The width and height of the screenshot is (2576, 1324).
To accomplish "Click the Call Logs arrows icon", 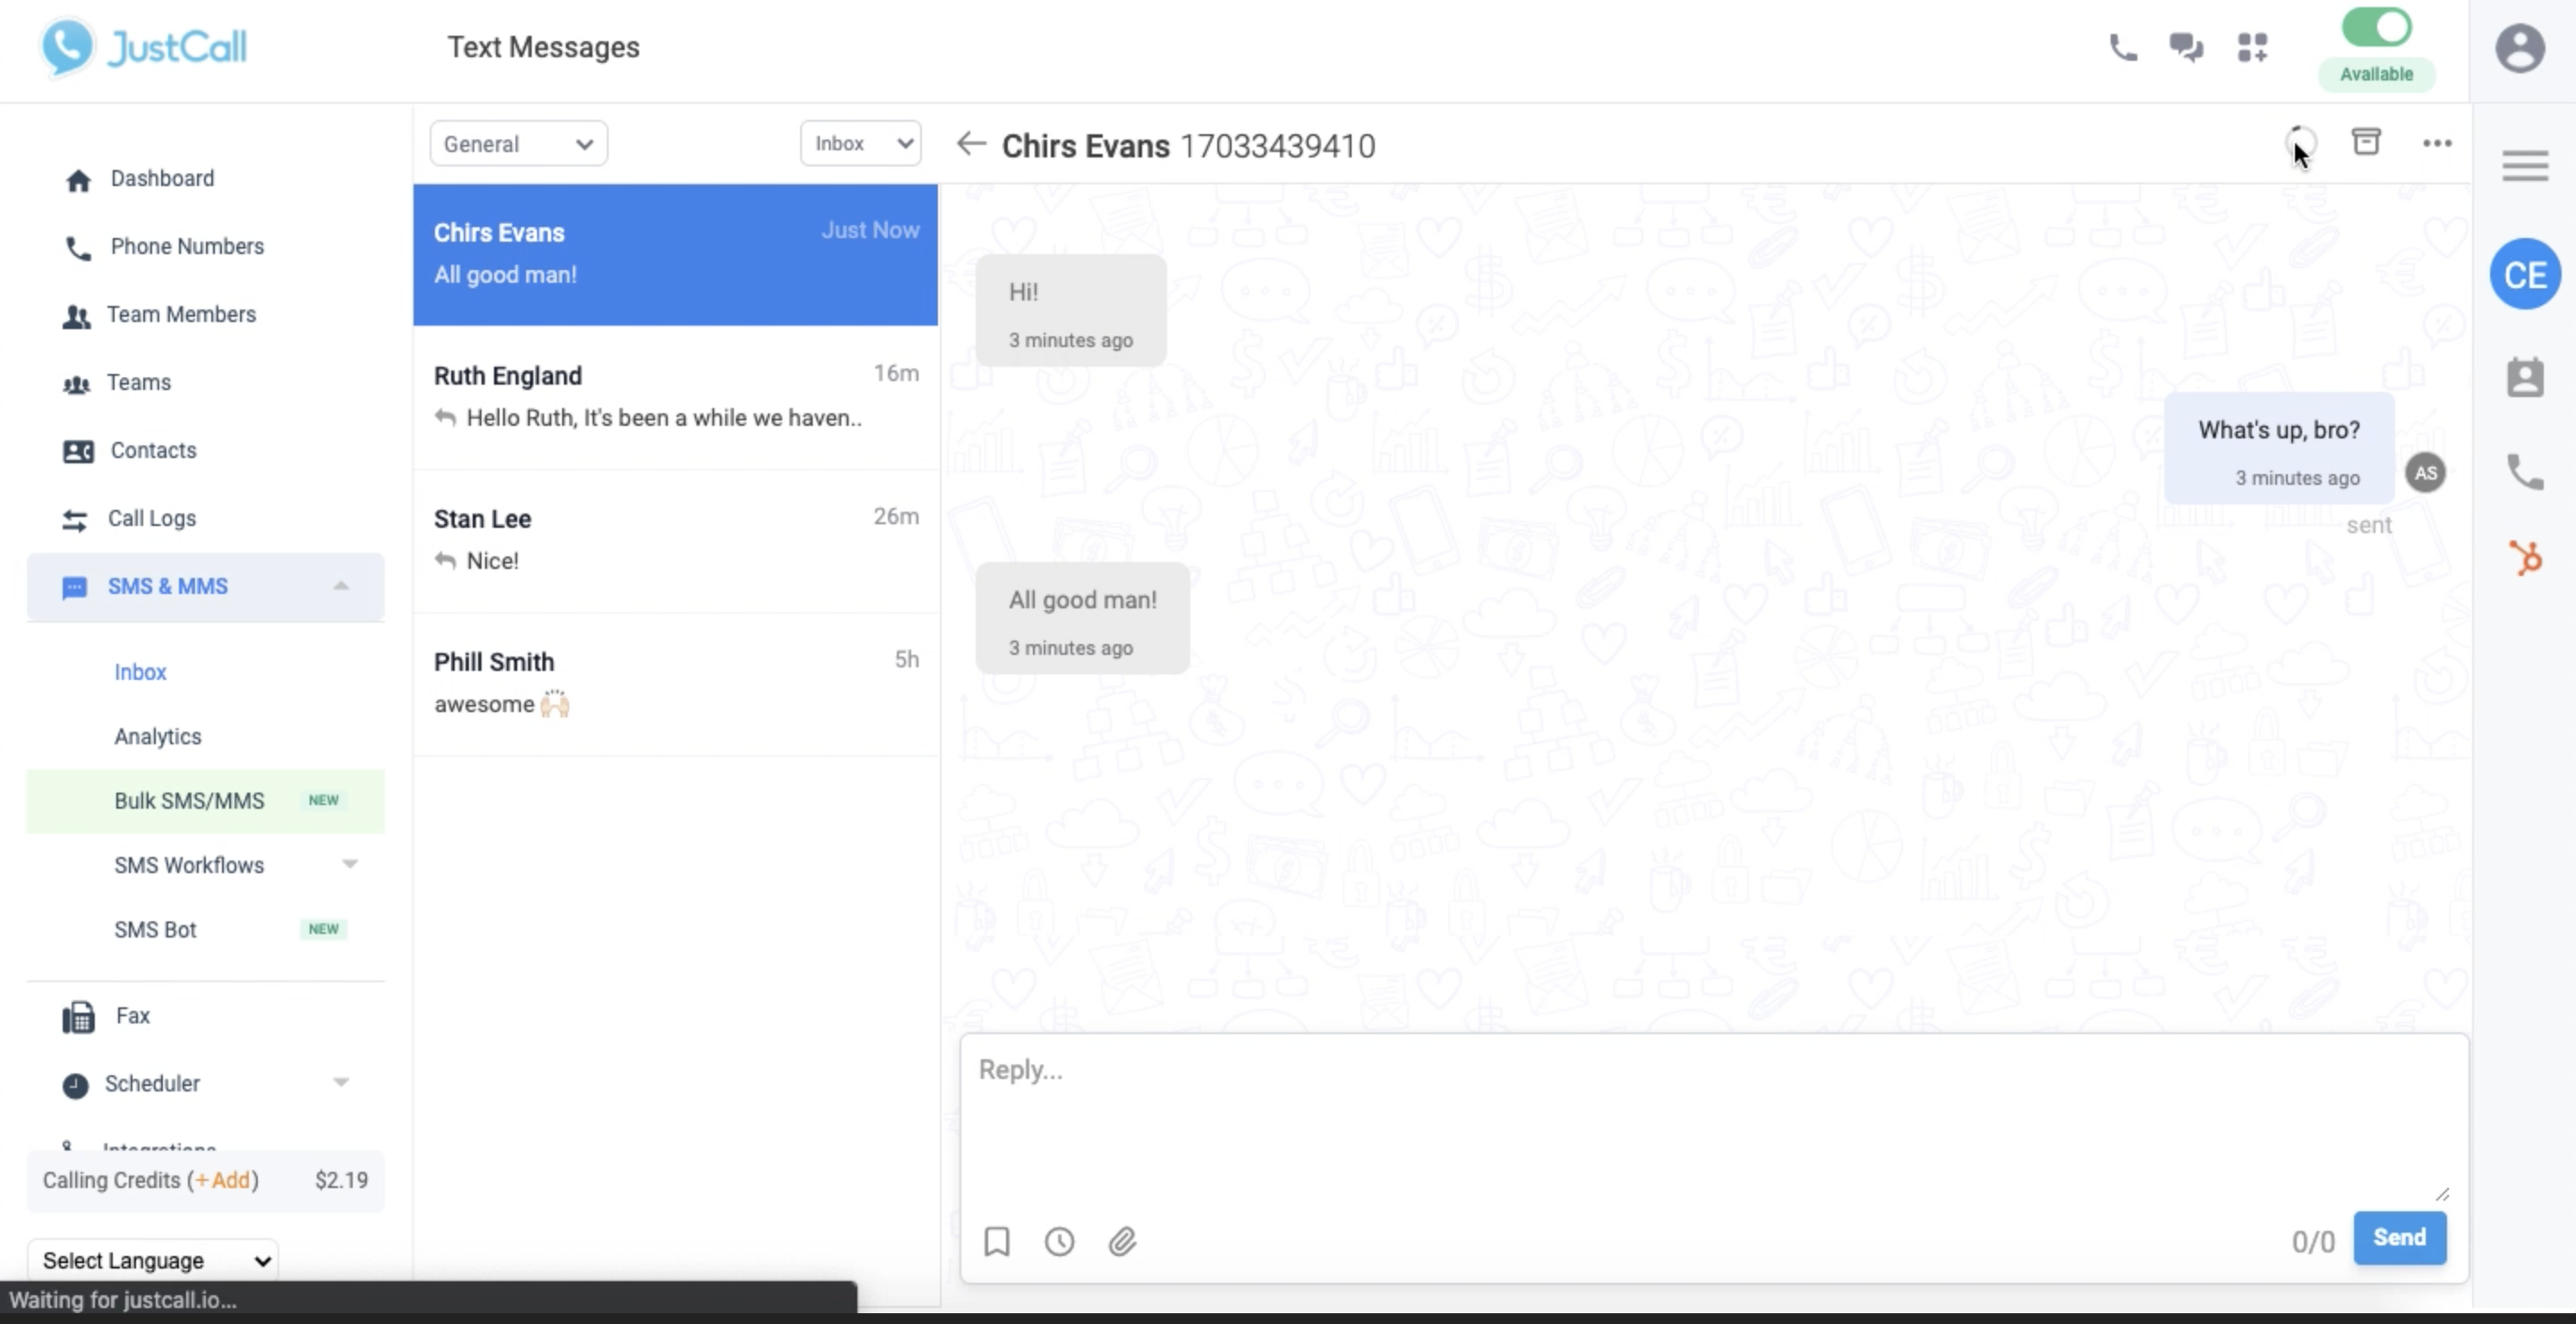I will (x=75, y=520).
